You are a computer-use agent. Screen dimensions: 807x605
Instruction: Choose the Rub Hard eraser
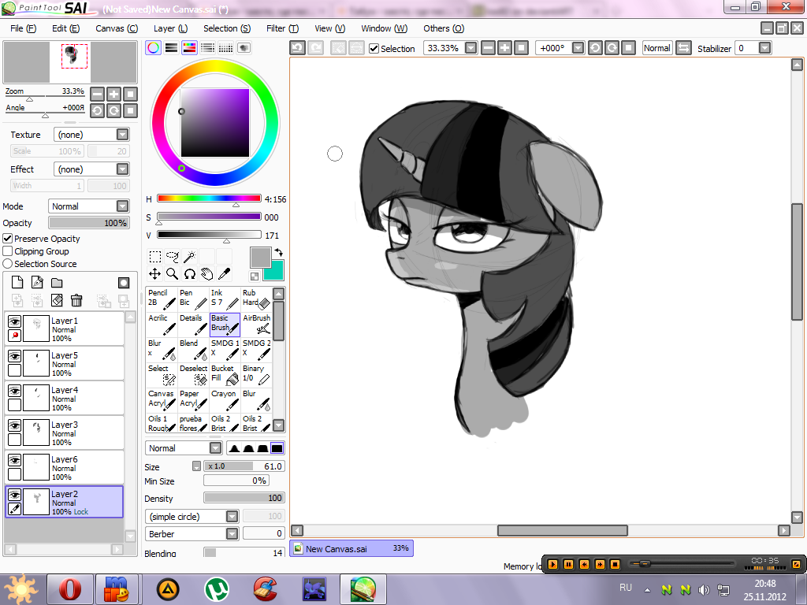[256, 299]
